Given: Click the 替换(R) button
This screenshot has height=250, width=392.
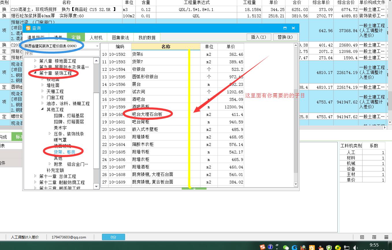Looking at the screenshot, I should click(285, 37).
